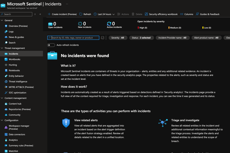Open the Notebooks icon

coord(6,70)
